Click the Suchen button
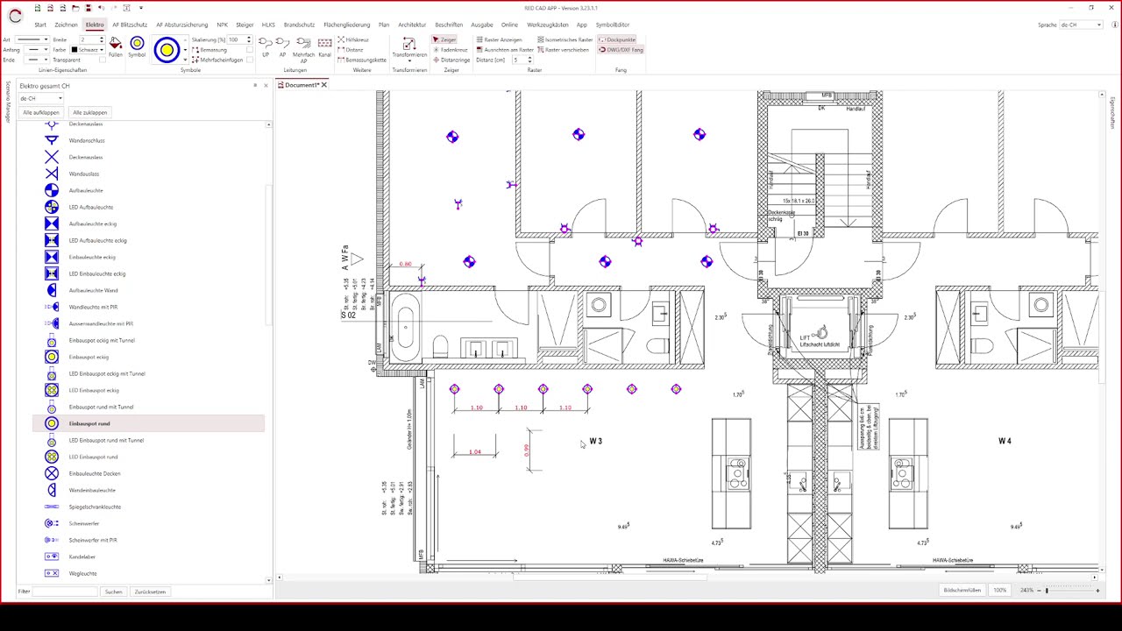The height and width of the screenshot is (631, 1122). tap(114, 592)
